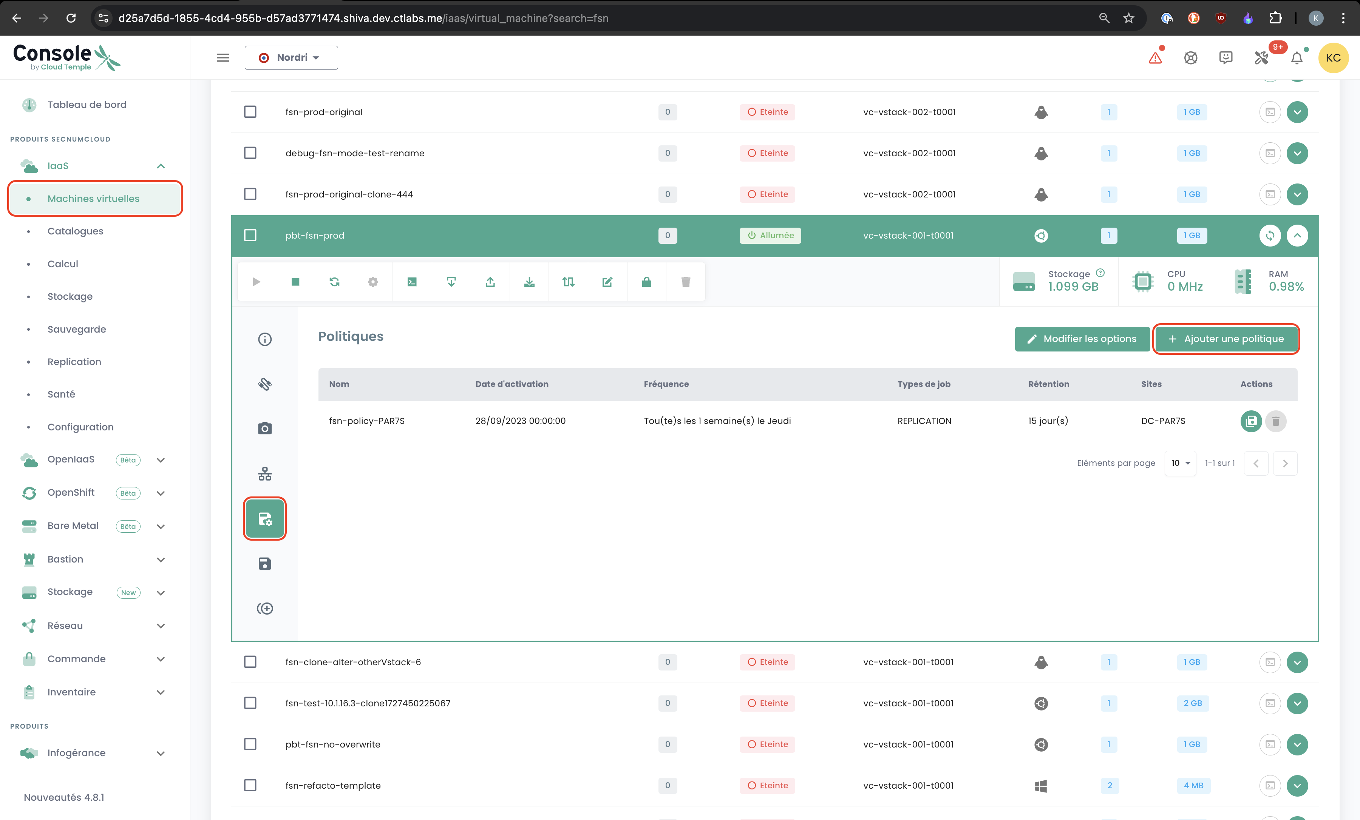Screen dimensions: 1360x820
Task: Click the red alert triangle icon
Action: tap(1155, 58)
